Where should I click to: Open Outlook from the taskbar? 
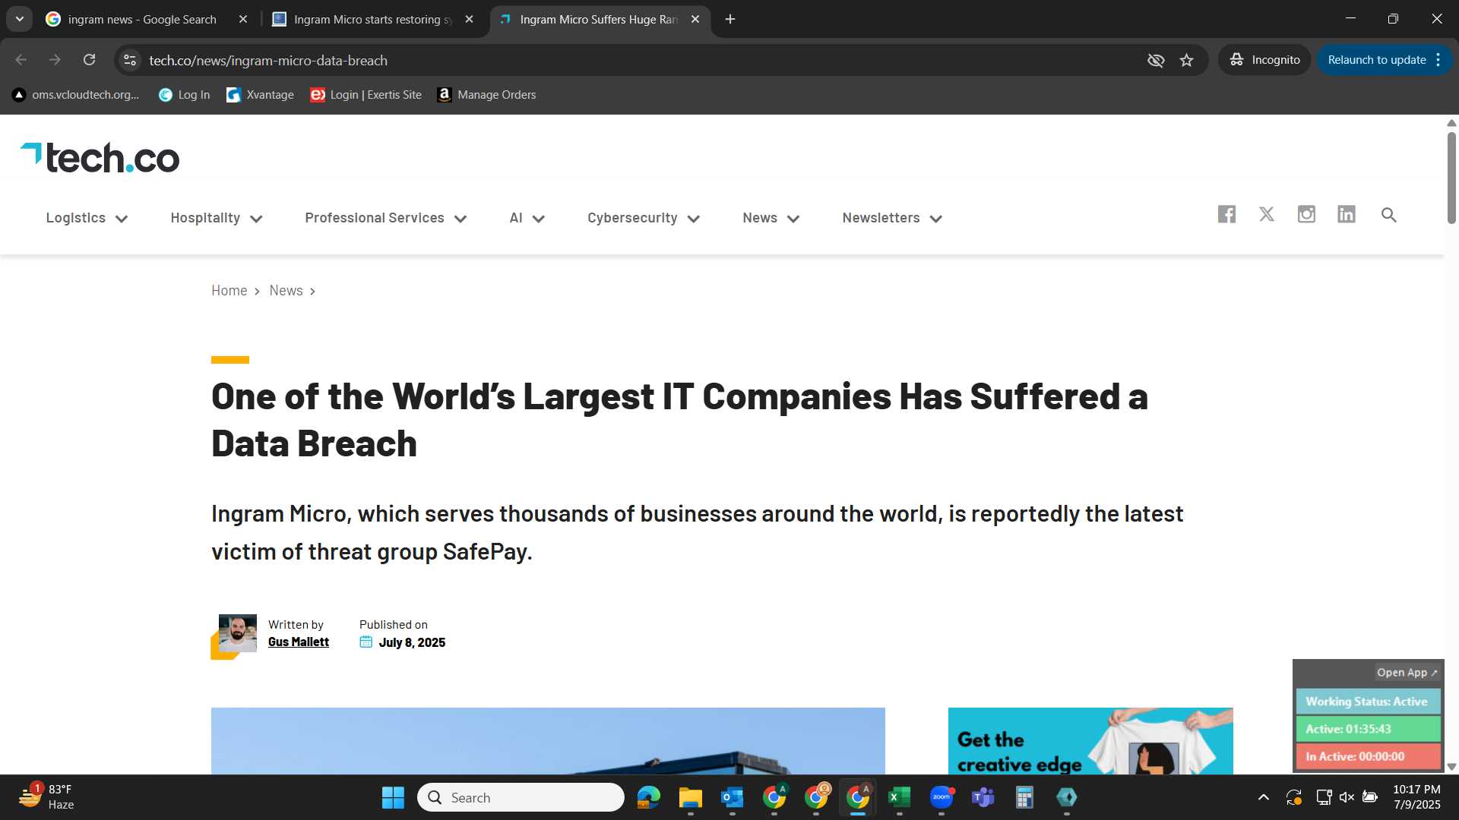(732, 797)
